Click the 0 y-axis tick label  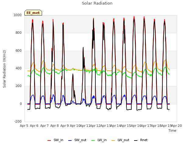point(21,104)
